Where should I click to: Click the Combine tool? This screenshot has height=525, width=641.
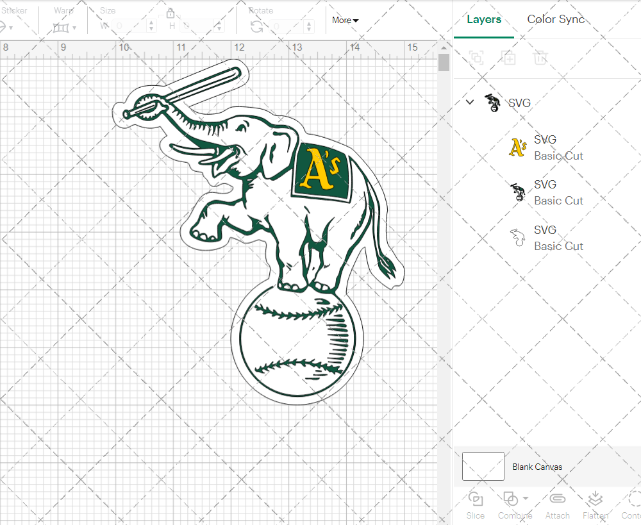click(514, 506)
